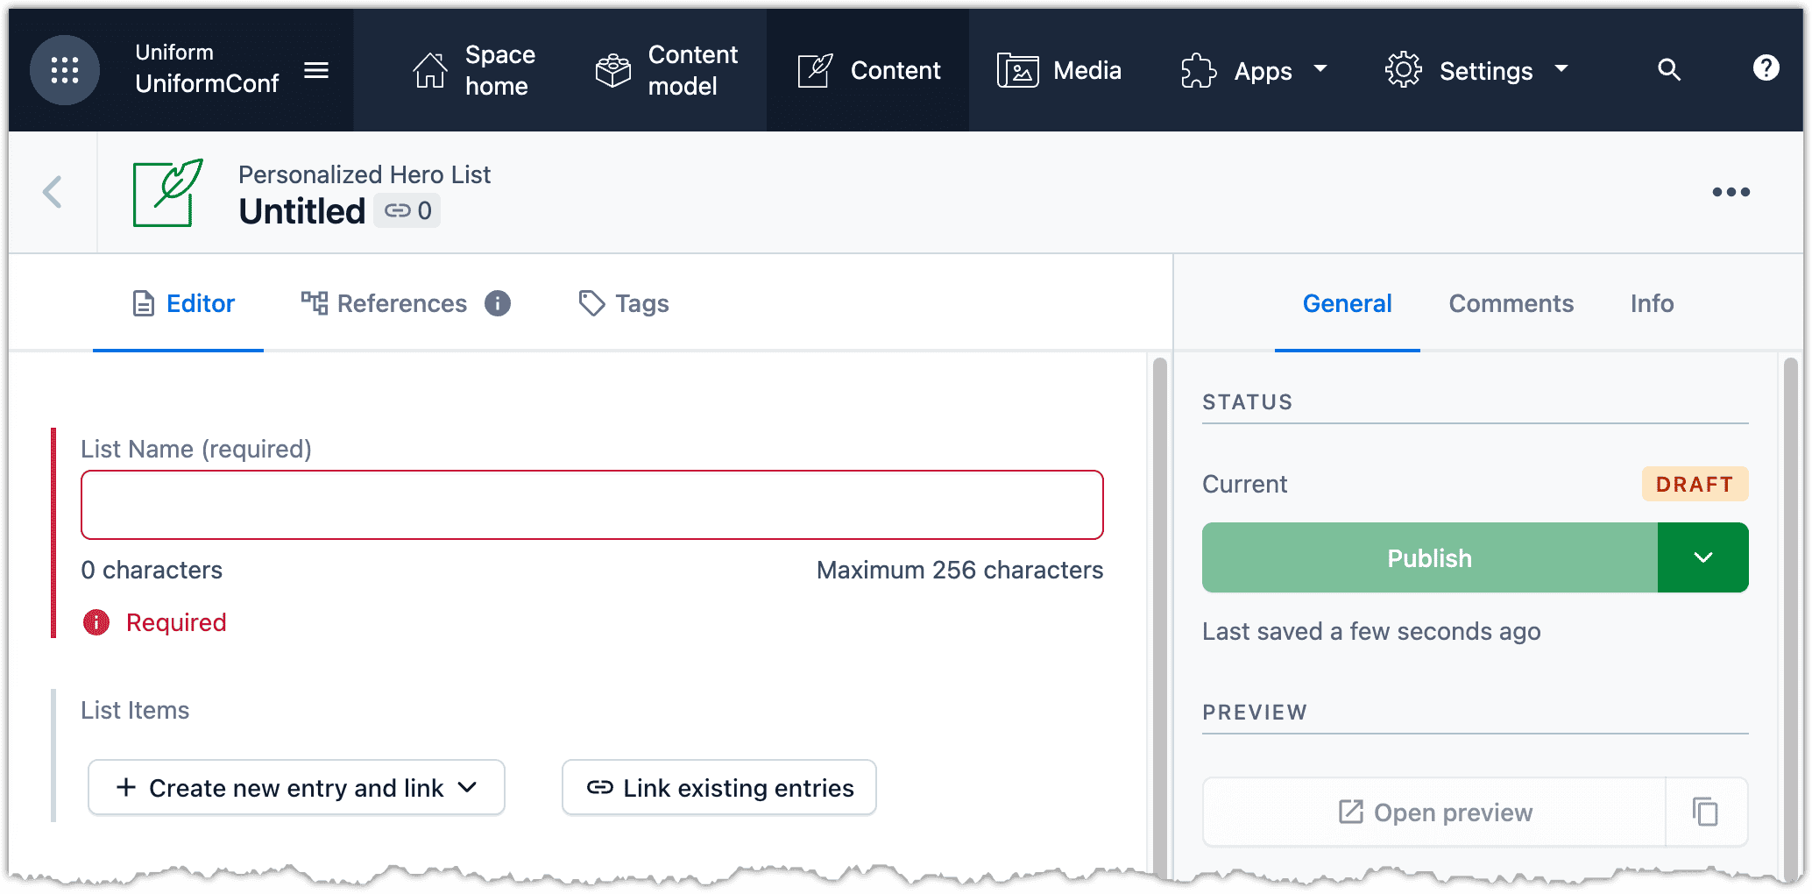
Task: Select the Content model icon
Action: pos(612,70)
